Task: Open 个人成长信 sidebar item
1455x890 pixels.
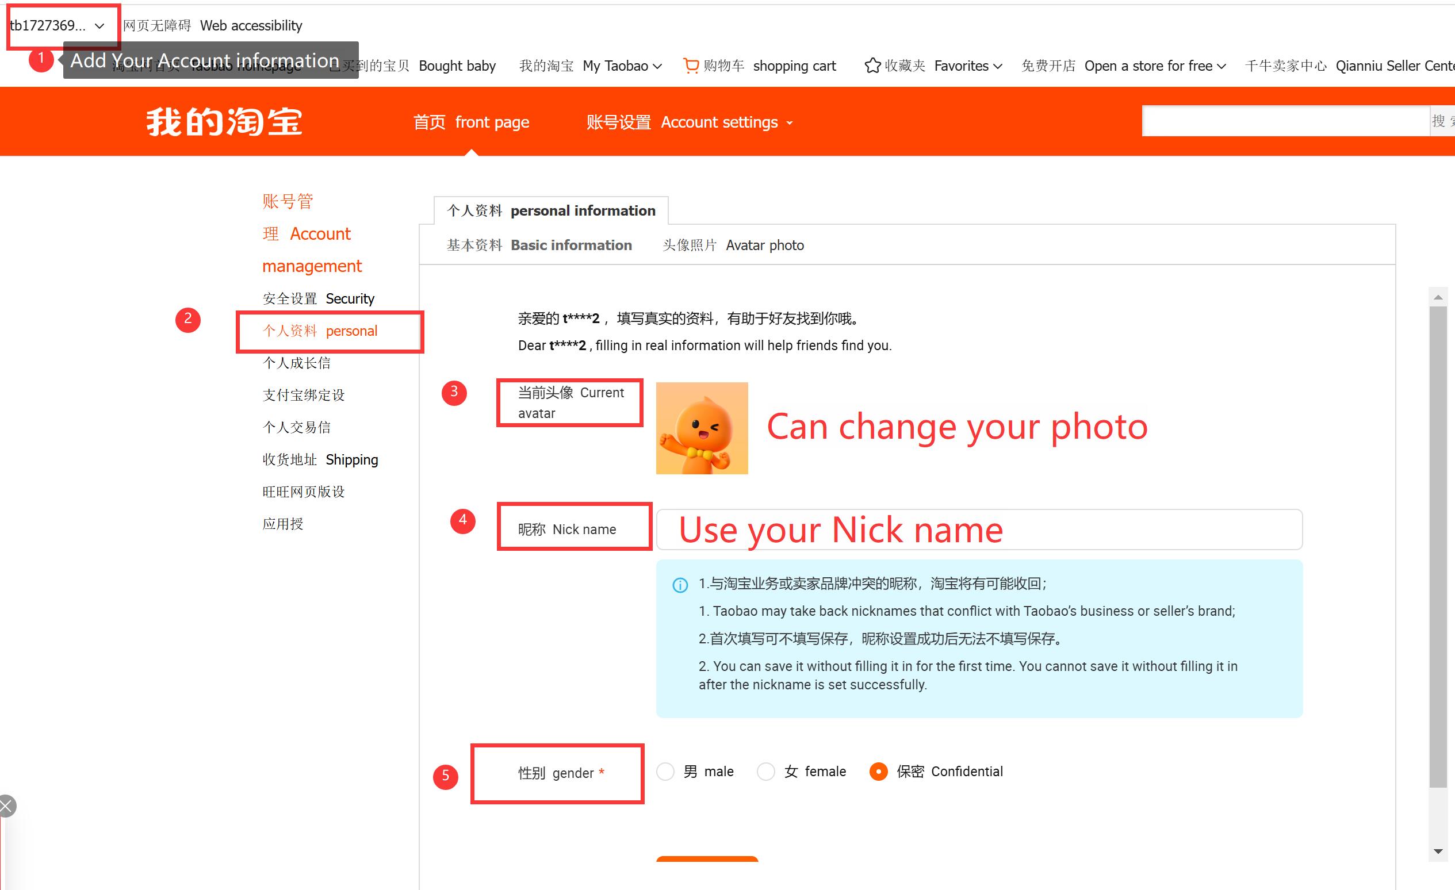Action: [296, 363]
